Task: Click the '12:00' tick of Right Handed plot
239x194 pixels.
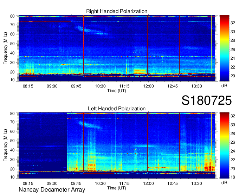Action: [148, 86]
